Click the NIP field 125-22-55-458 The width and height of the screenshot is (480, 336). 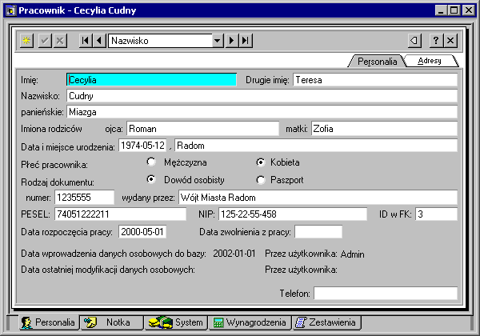[x=293, y=214]
